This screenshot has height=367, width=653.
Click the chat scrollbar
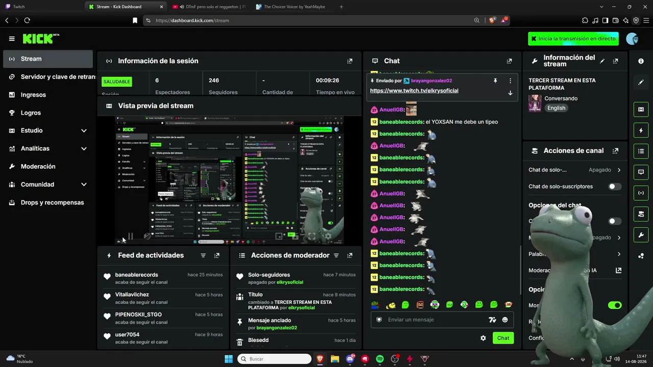pyautogui.click(x=519, y=270)
